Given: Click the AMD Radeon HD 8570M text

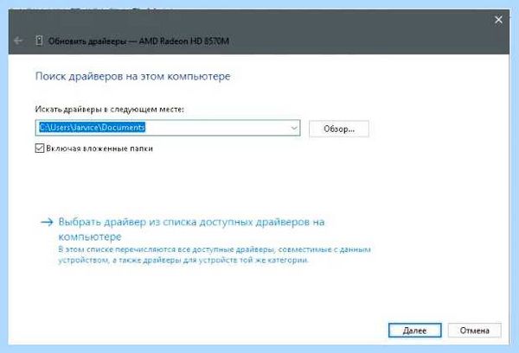Looking at the screenshot, I should coord(184,41).
